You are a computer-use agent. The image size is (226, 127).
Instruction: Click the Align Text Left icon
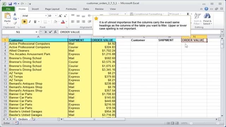pyautogui.click(x=73, y=22)
